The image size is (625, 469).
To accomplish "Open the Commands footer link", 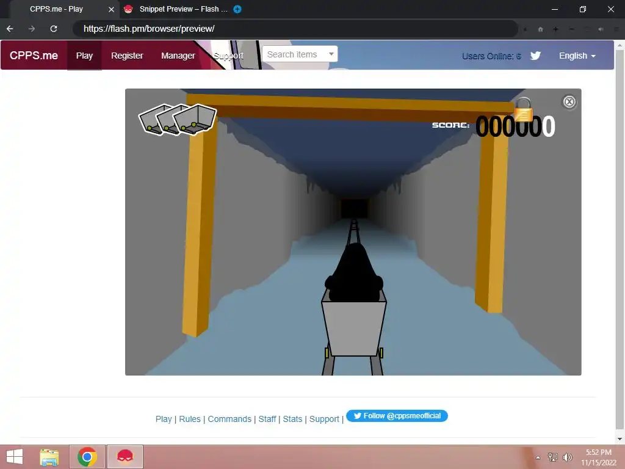I will click(229, 419).
